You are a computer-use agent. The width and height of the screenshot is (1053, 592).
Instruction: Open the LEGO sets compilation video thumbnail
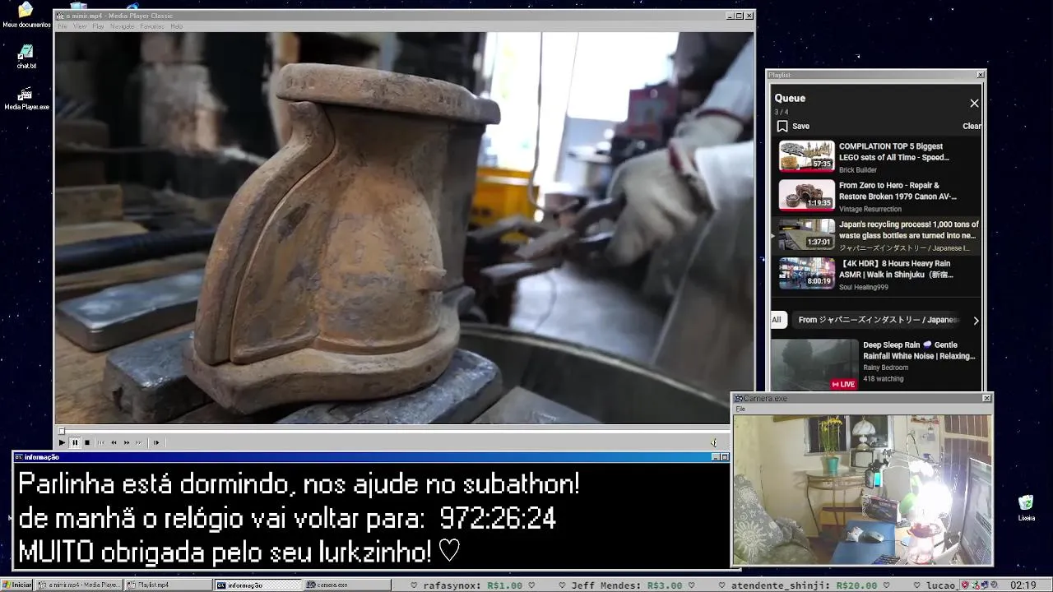tap(807, 156)
